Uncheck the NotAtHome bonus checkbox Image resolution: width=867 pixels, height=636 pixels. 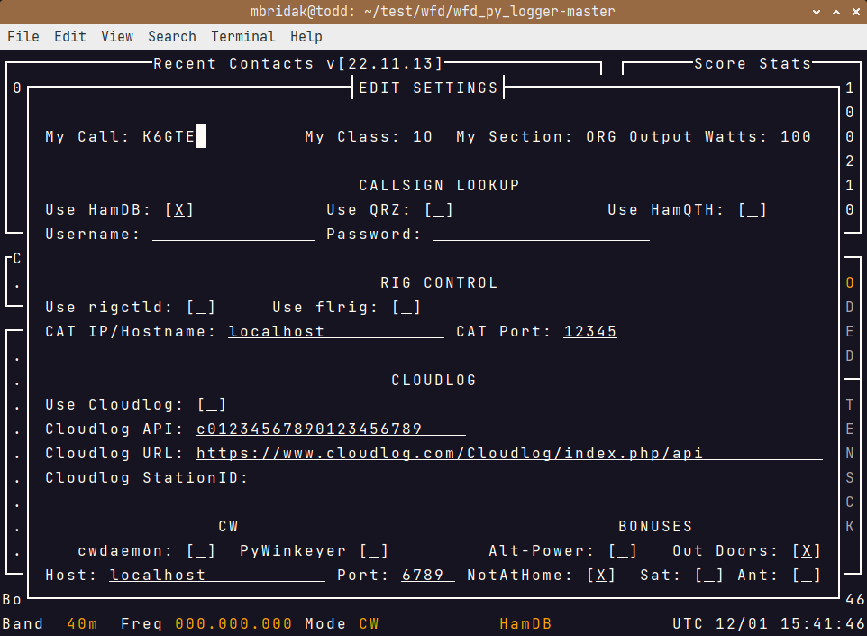tap(601, 576)
